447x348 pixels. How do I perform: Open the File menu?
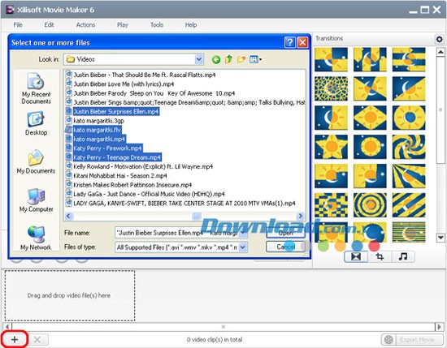(x=18, y=25)
